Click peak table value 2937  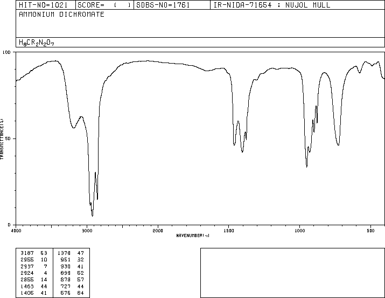27,266
